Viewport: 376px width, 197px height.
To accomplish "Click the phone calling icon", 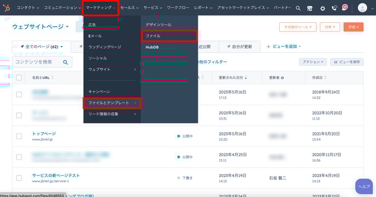I will click(334, 8).
